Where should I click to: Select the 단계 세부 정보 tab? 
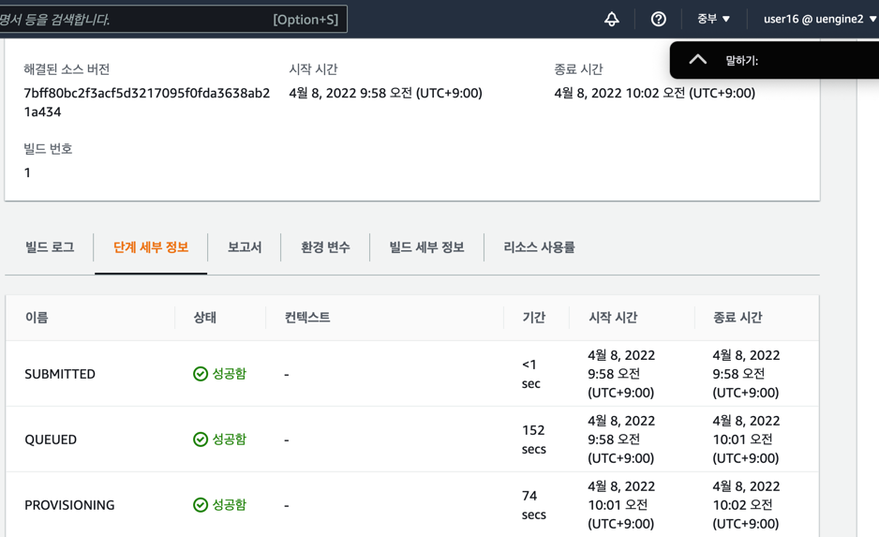(x=151, y=247)
